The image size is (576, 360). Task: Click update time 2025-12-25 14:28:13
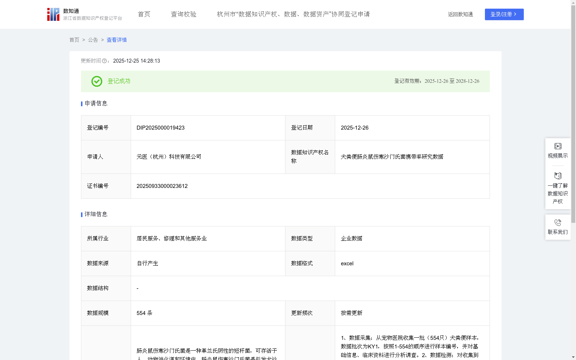click(136, 61)
